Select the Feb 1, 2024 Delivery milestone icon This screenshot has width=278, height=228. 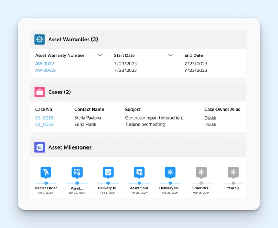(x=108, y=172)
